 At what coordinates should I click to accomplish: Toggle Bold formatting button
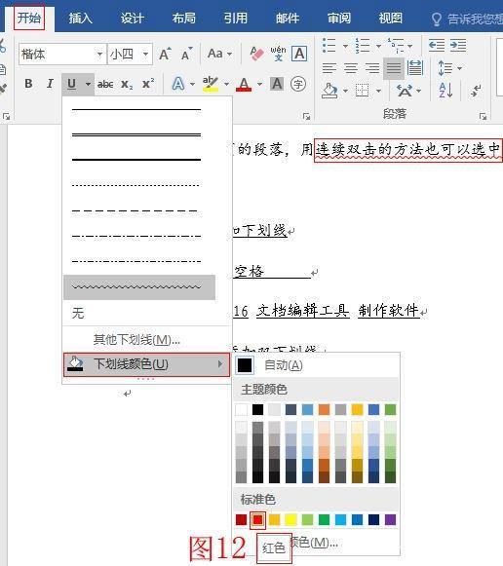[28, 84]
